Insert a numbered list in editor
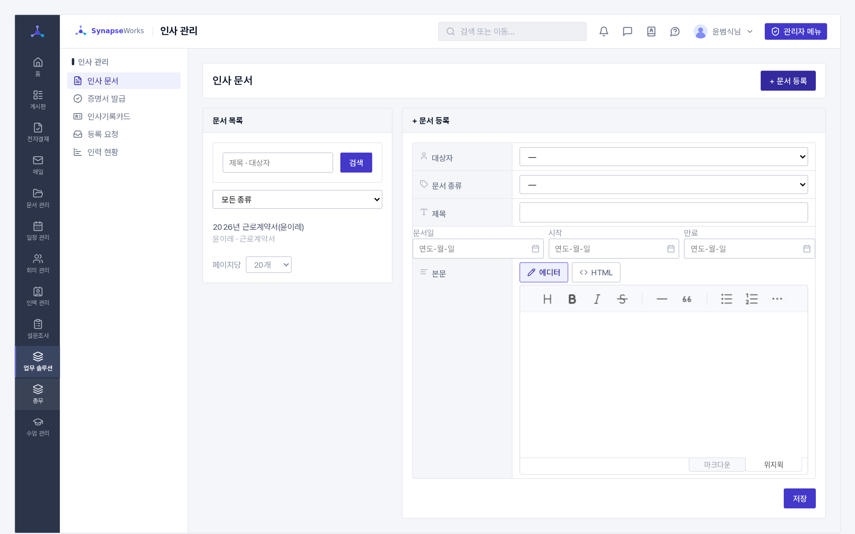855x534 pixels. coord(751,299)
